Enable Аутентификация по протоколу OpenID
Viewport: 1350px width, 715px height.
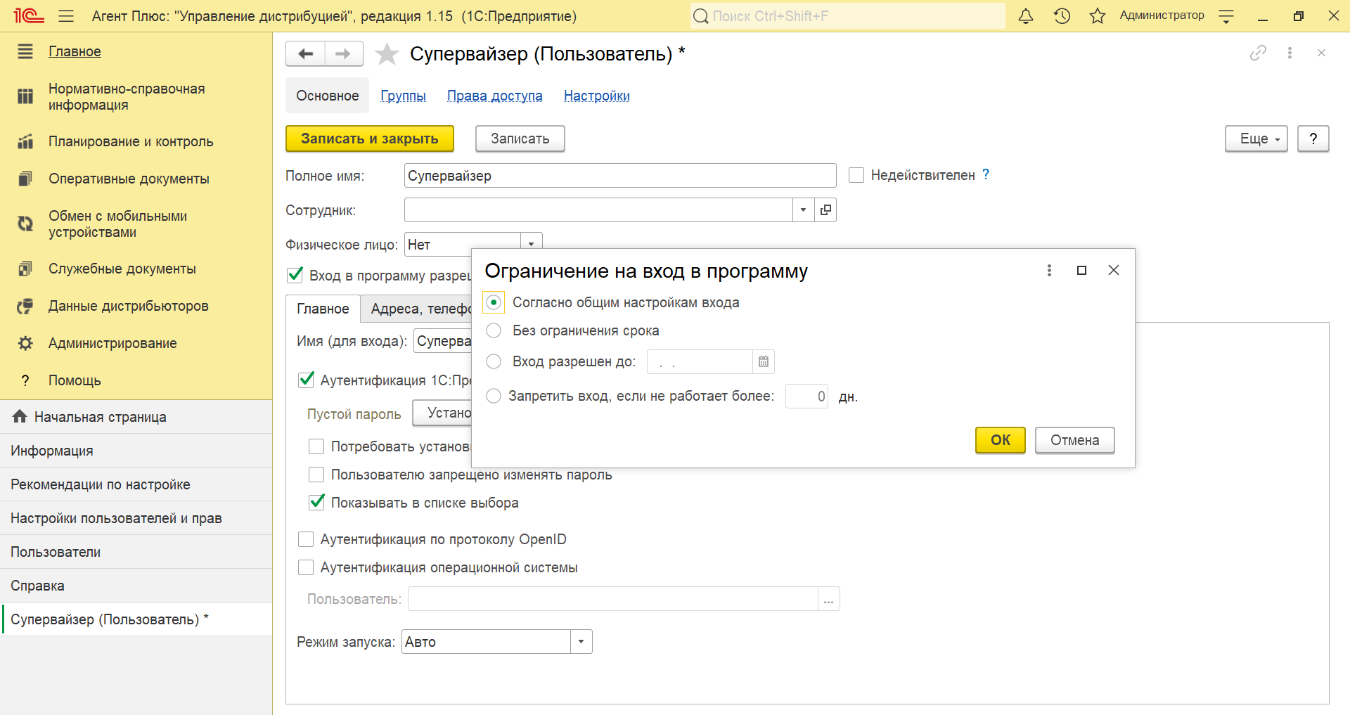click(x=306, y=539)
